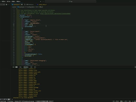Screen dimensions: 136x102
Task: Change indentation via spaces status item
Action: (122, 101)
